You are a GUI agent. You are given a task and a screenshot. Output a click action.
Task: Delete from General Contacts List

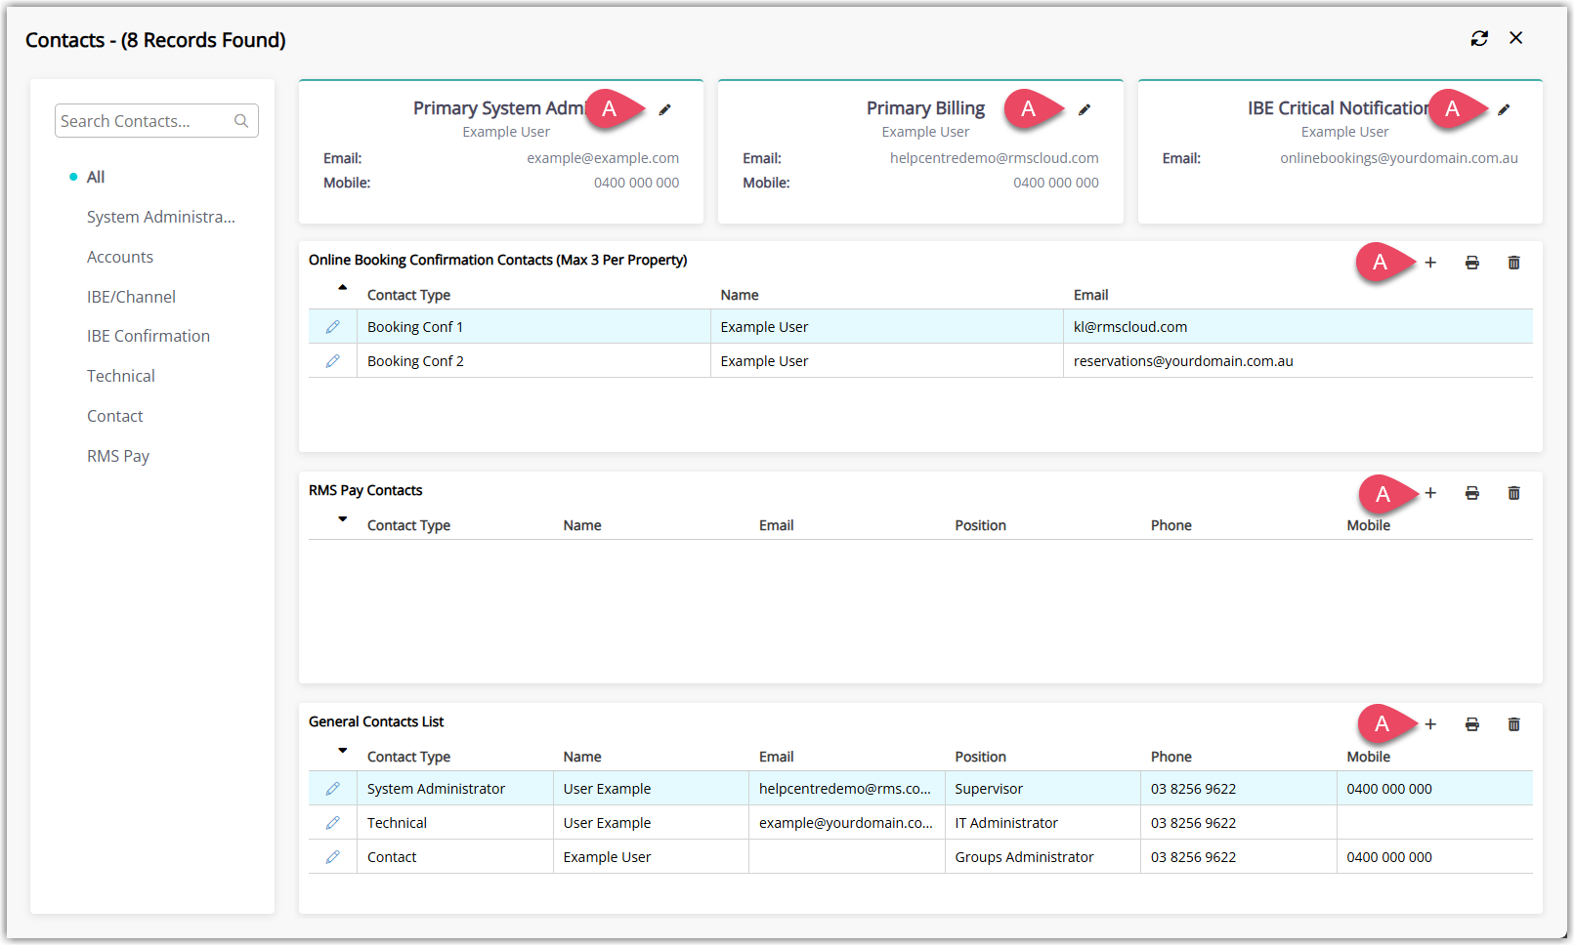(1513, 724)
